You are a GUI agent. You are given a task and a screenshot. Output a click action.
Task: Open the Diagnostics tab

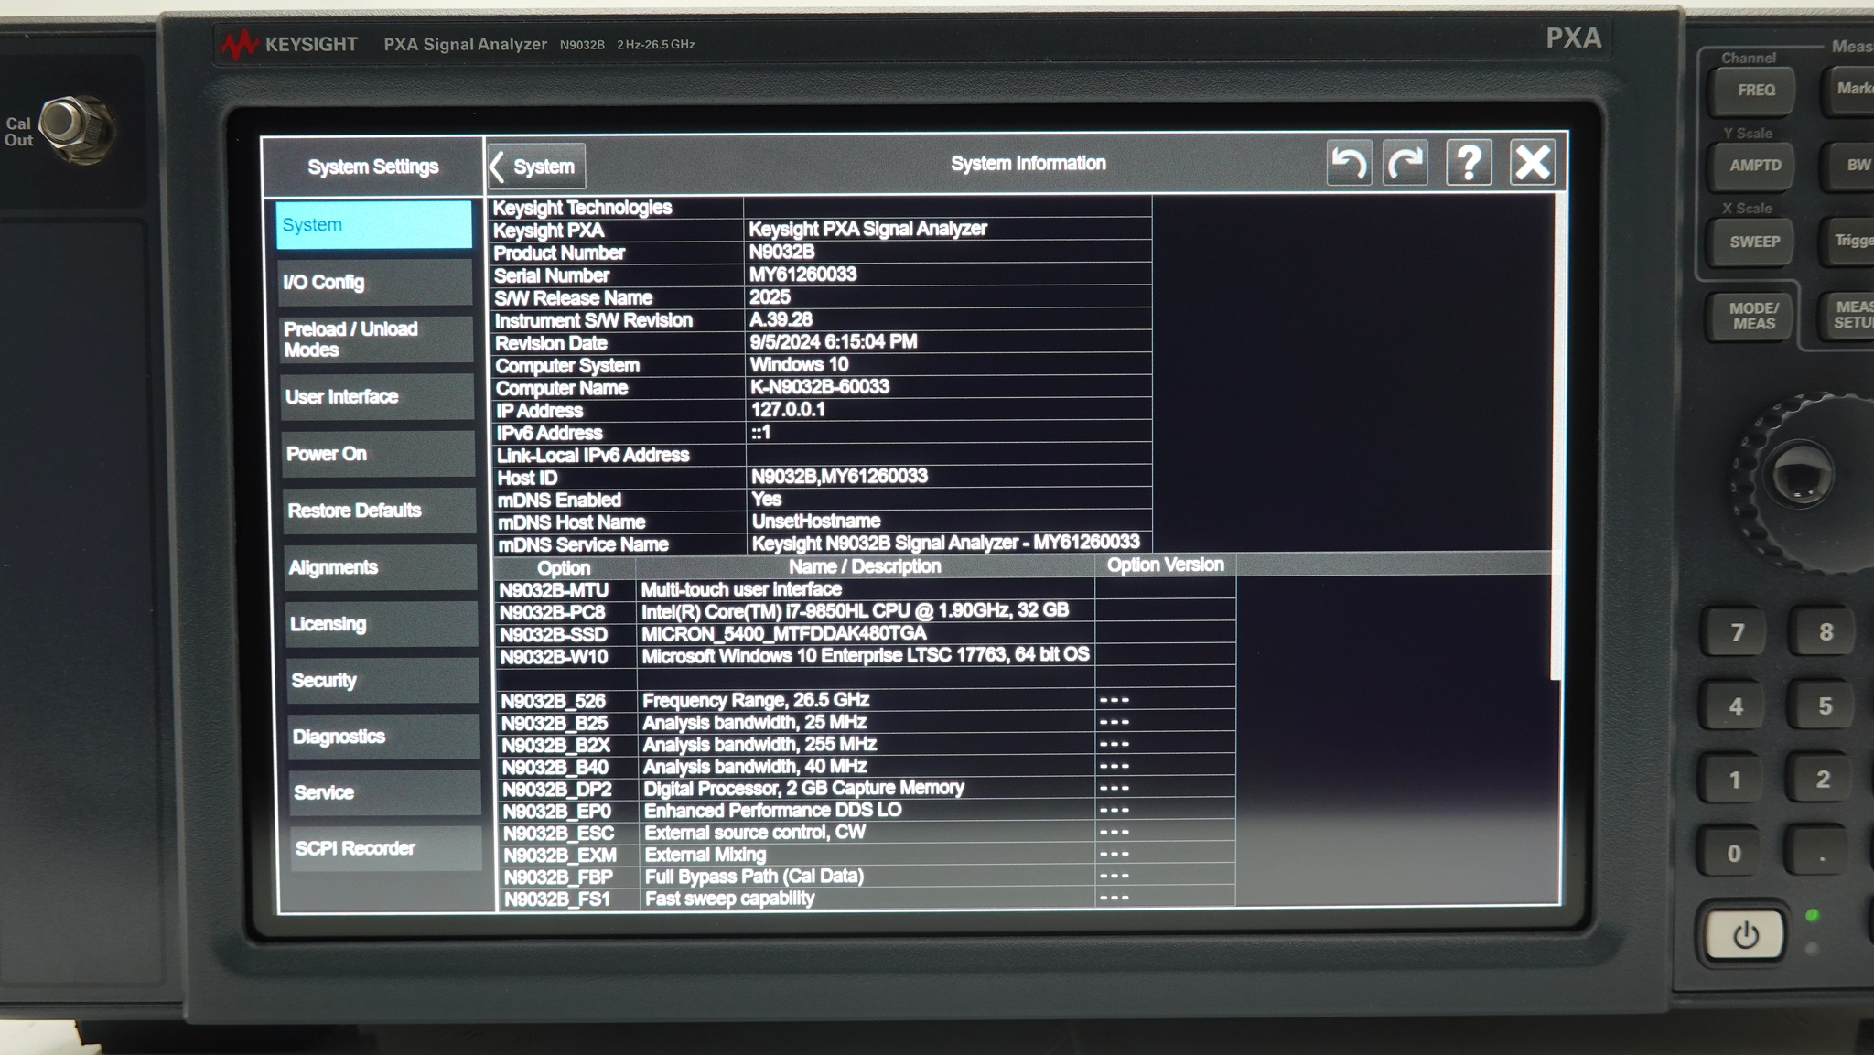382,737
